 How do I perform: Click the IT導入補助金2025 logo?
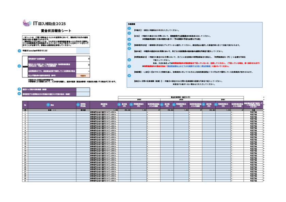[44, 23]
